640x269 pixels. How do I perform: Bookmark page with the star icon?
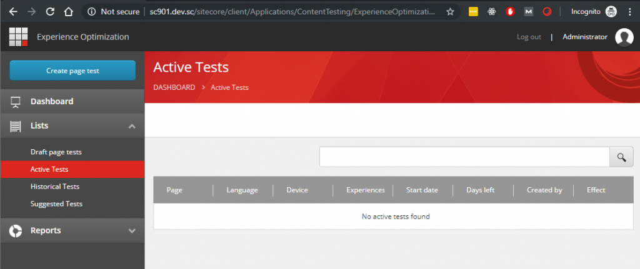click(450, 11)
